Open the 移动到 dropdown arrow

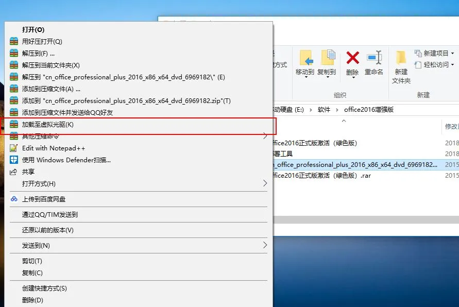[306, 77]
